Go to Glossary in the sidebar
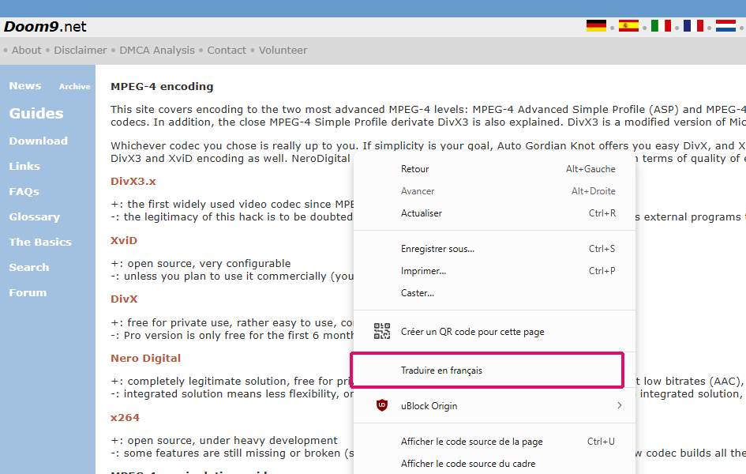Image resolution: width=746 pixels, height=474 pixels. point(35,217)
